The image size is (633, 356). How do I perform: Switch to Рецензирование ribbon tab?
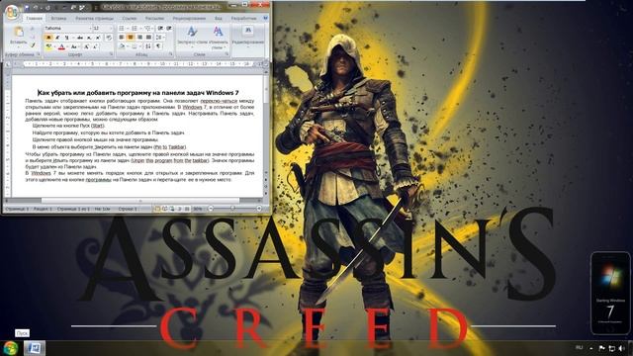point(189,18)
